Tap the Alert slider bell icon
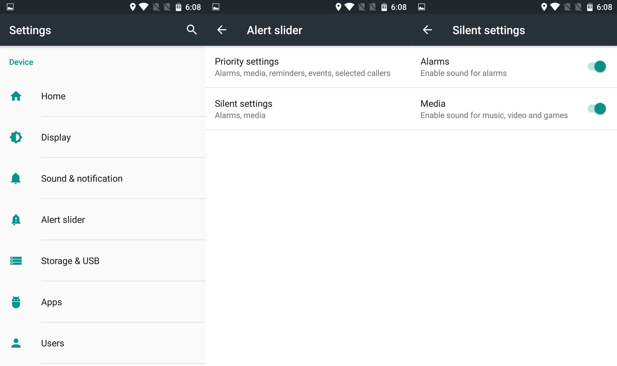The image size is (617, 366). point(16,220)
